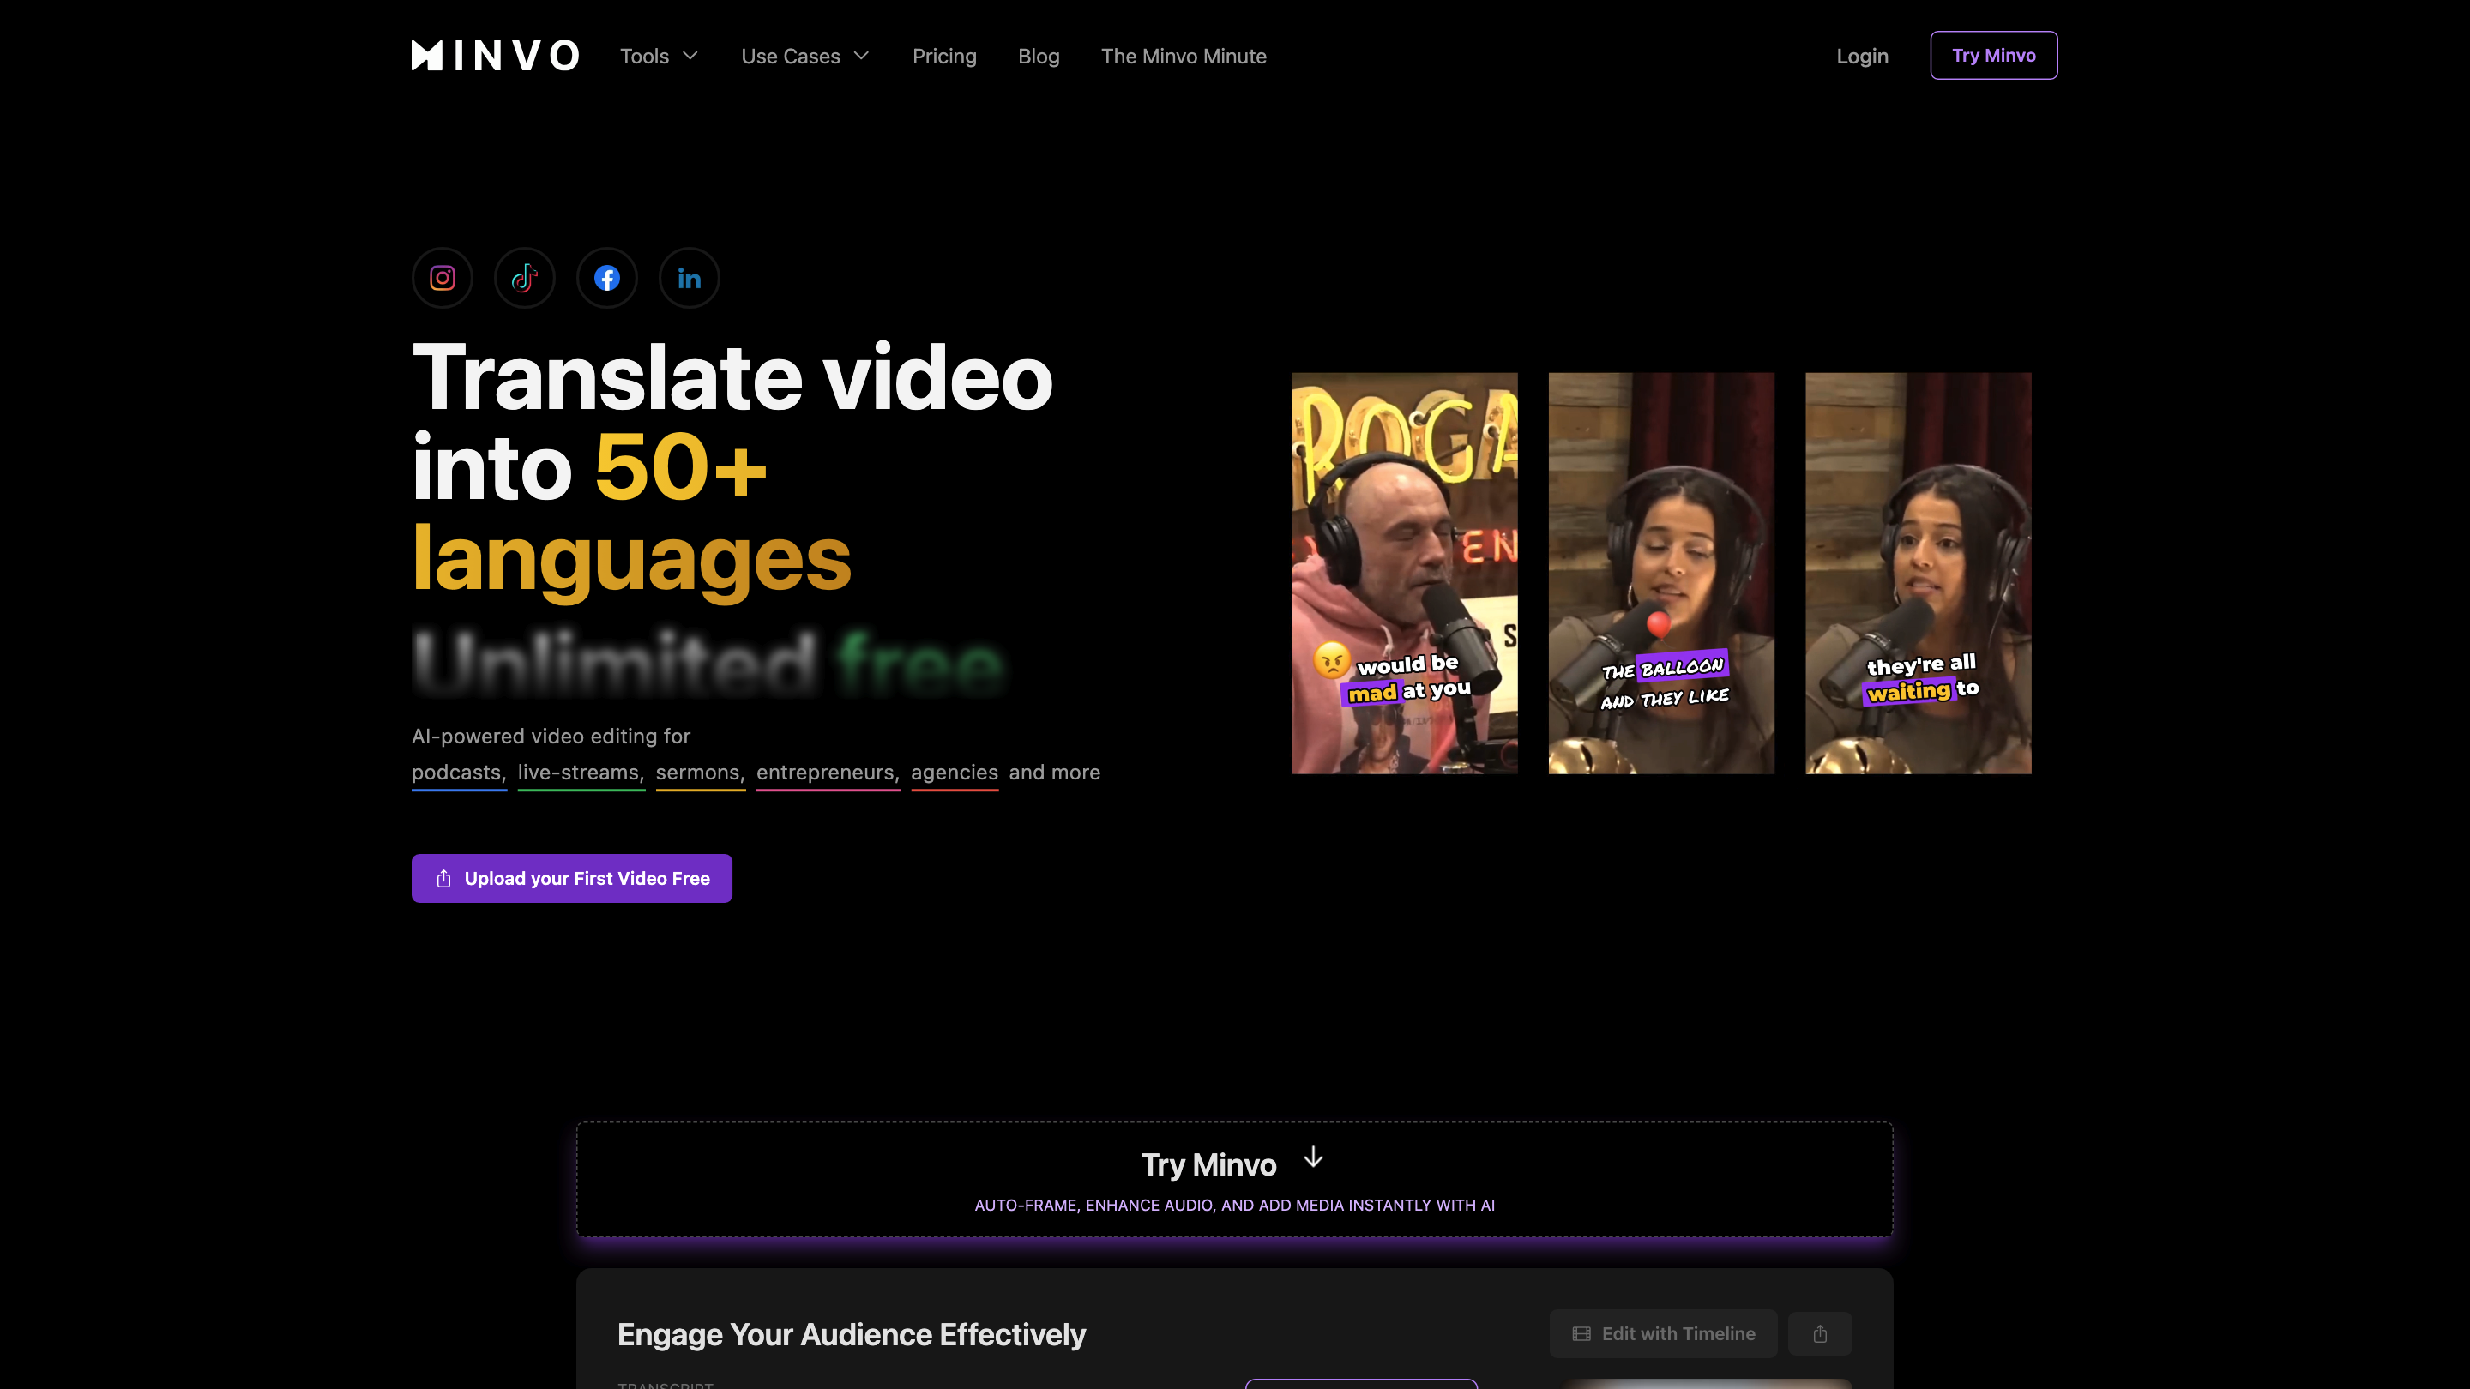This screenshot has height=1389, width=2470.
Task: Expand the Tools dropdown menu
Action: [659, 57]
